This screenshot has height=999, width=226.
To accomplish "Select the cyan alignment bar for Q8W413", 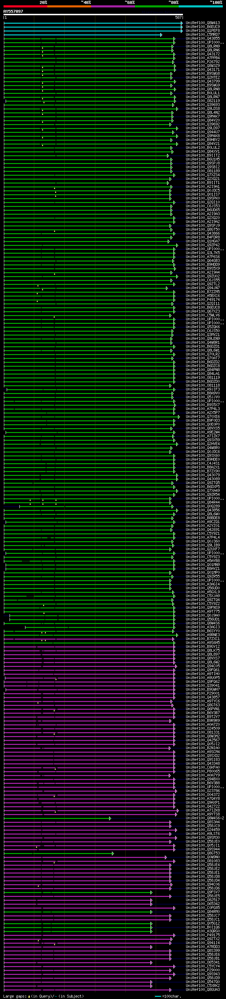I will point(93,23).
